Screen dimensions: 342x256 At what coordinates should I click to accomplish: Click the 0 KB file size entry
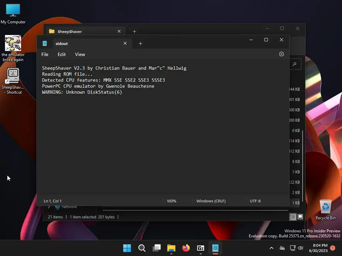coord(296,131)
